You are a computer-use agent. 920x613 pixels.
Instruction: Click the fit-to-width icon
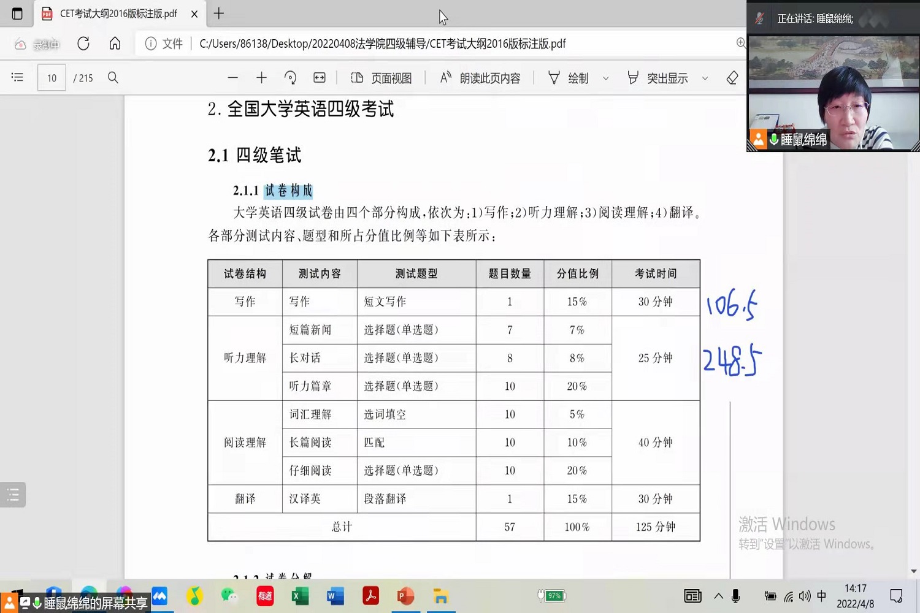point(320,78)
